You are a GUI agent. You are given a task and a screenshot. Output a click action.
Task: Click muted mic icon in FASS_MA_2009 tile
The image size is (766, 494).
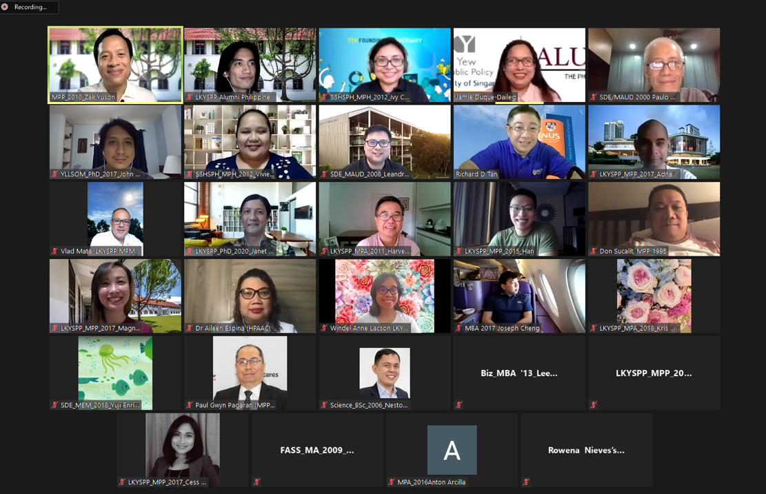[x=257, y=482]
